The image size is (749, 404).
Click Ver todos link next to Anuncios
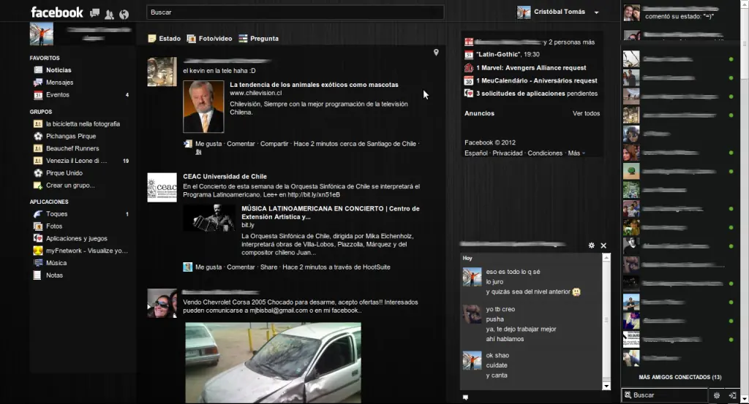click(586, 113)
